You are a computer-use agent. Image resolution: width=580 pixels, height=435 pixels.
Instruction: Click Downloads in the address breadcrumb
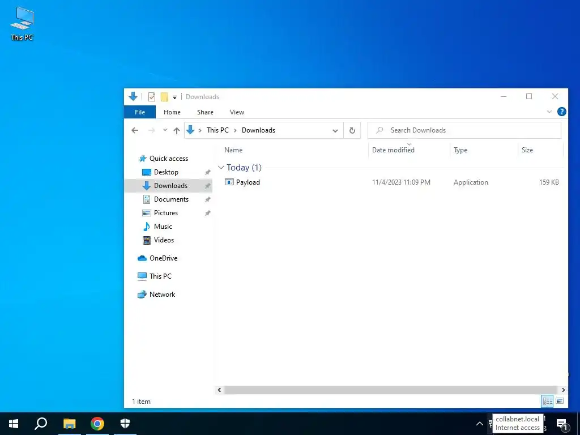[x=258, y=130]
